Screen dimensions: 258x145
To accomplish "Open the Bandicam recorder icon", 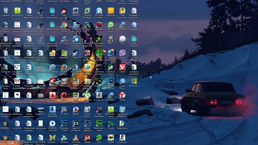I will point(99,25).
